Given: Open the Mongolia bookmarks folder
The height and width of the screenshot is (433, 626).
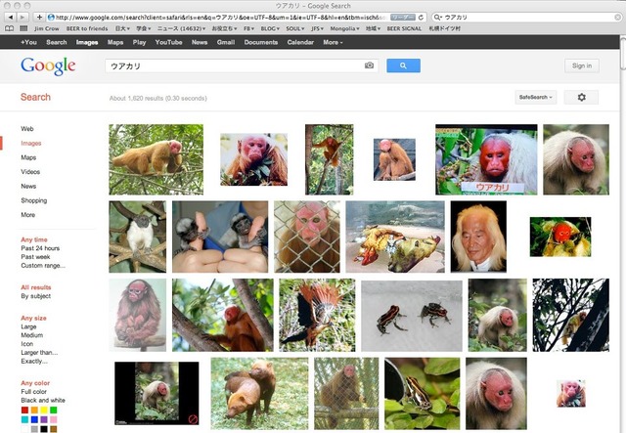Looking at the screenshot, I should click(x=344, y=28).
